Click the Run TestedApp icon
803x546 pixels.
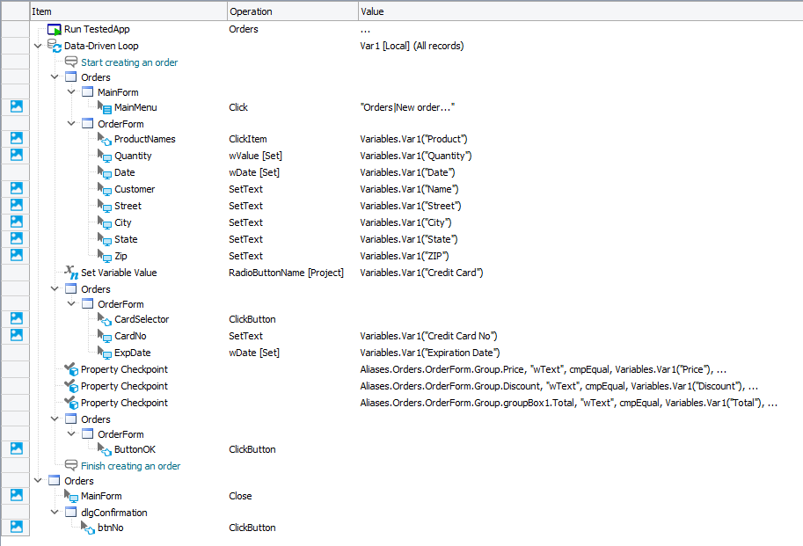coord(55,29)
